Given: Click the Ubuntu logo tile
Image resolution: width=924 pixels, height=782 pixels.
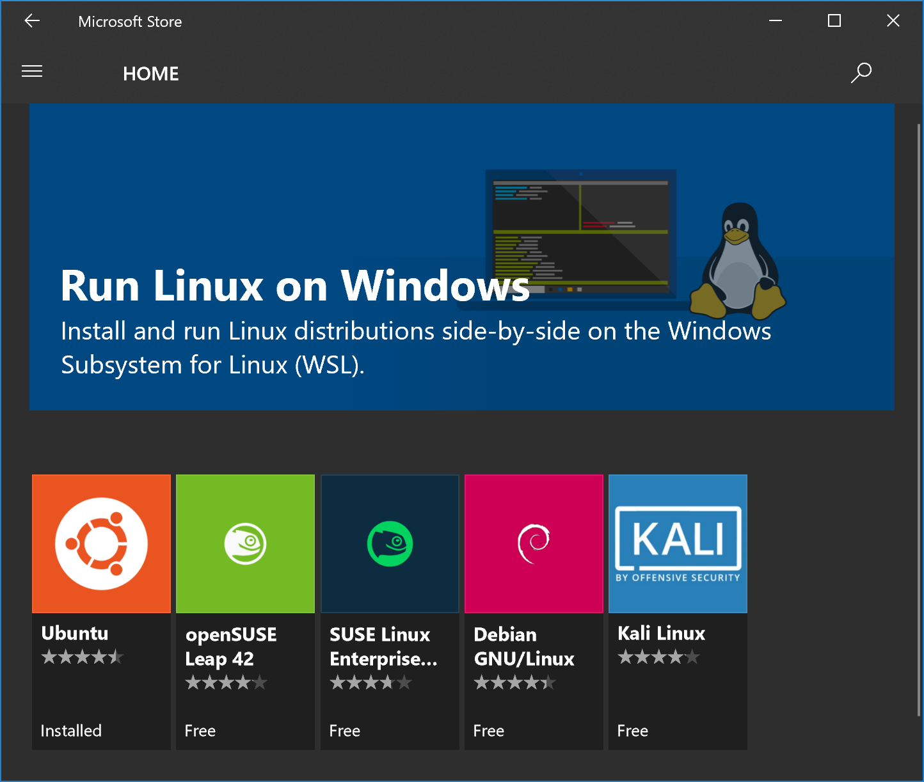Looking at the screenshot, I should [101, 543].
